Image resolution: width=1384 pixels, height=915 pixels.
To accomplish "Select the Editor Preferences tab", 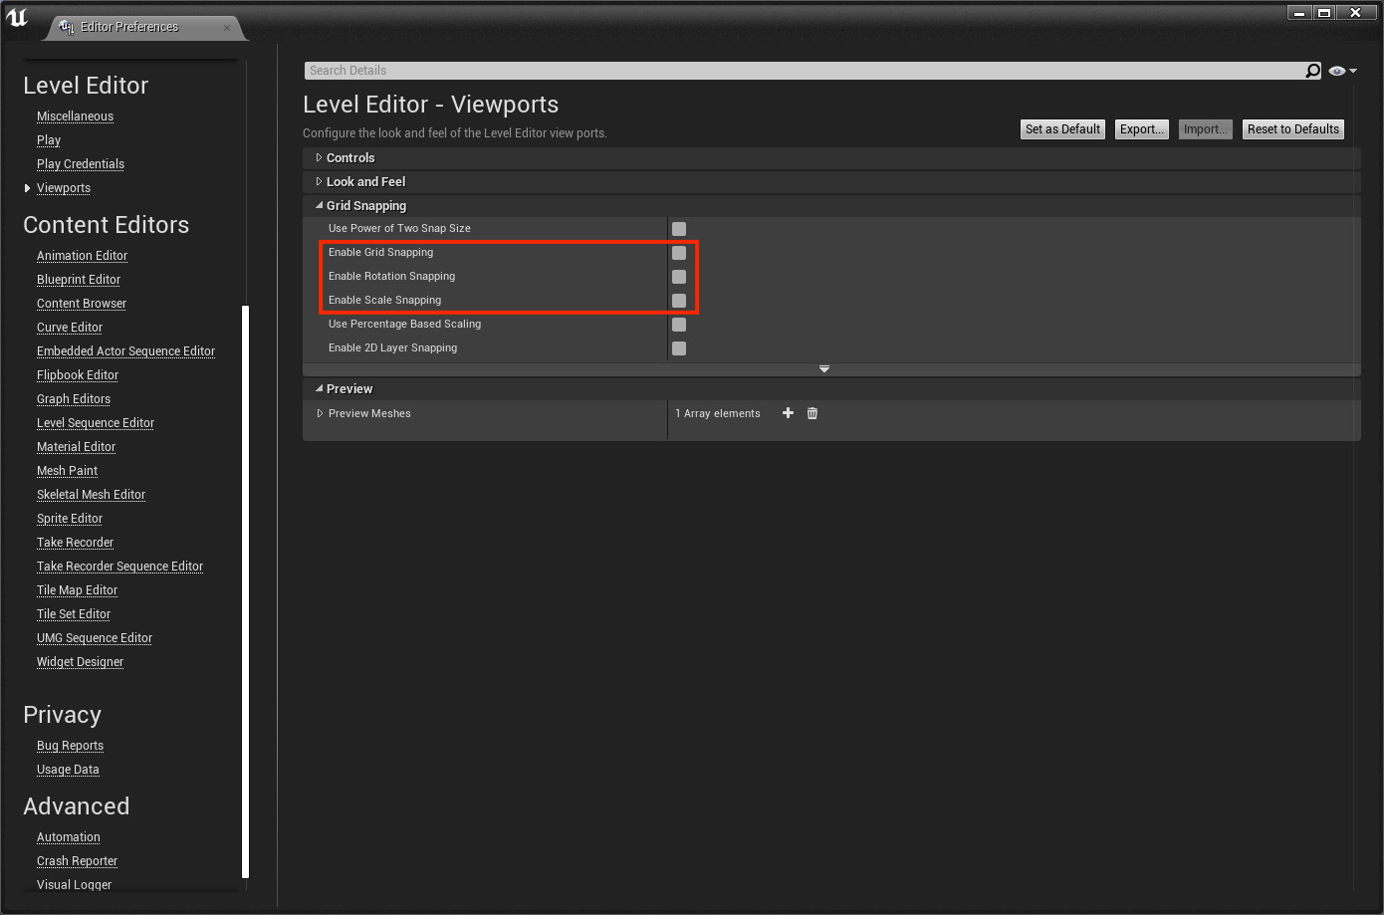I will [129, 27].
